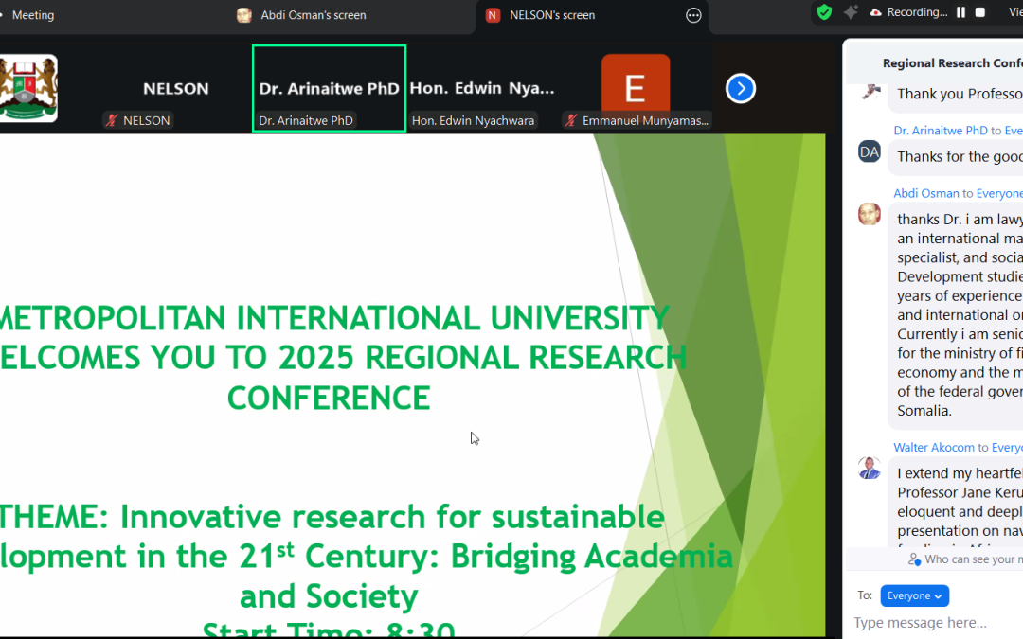Screen dimensions: 1023x639
Task: Open the Everyone recipient dropdown
Action: (x=914, y=595)
